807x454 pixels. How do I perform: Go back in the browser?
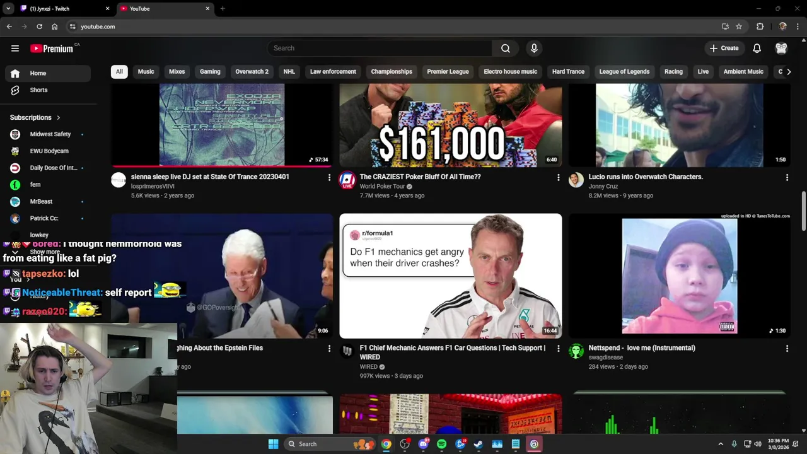tap(9, 26)
